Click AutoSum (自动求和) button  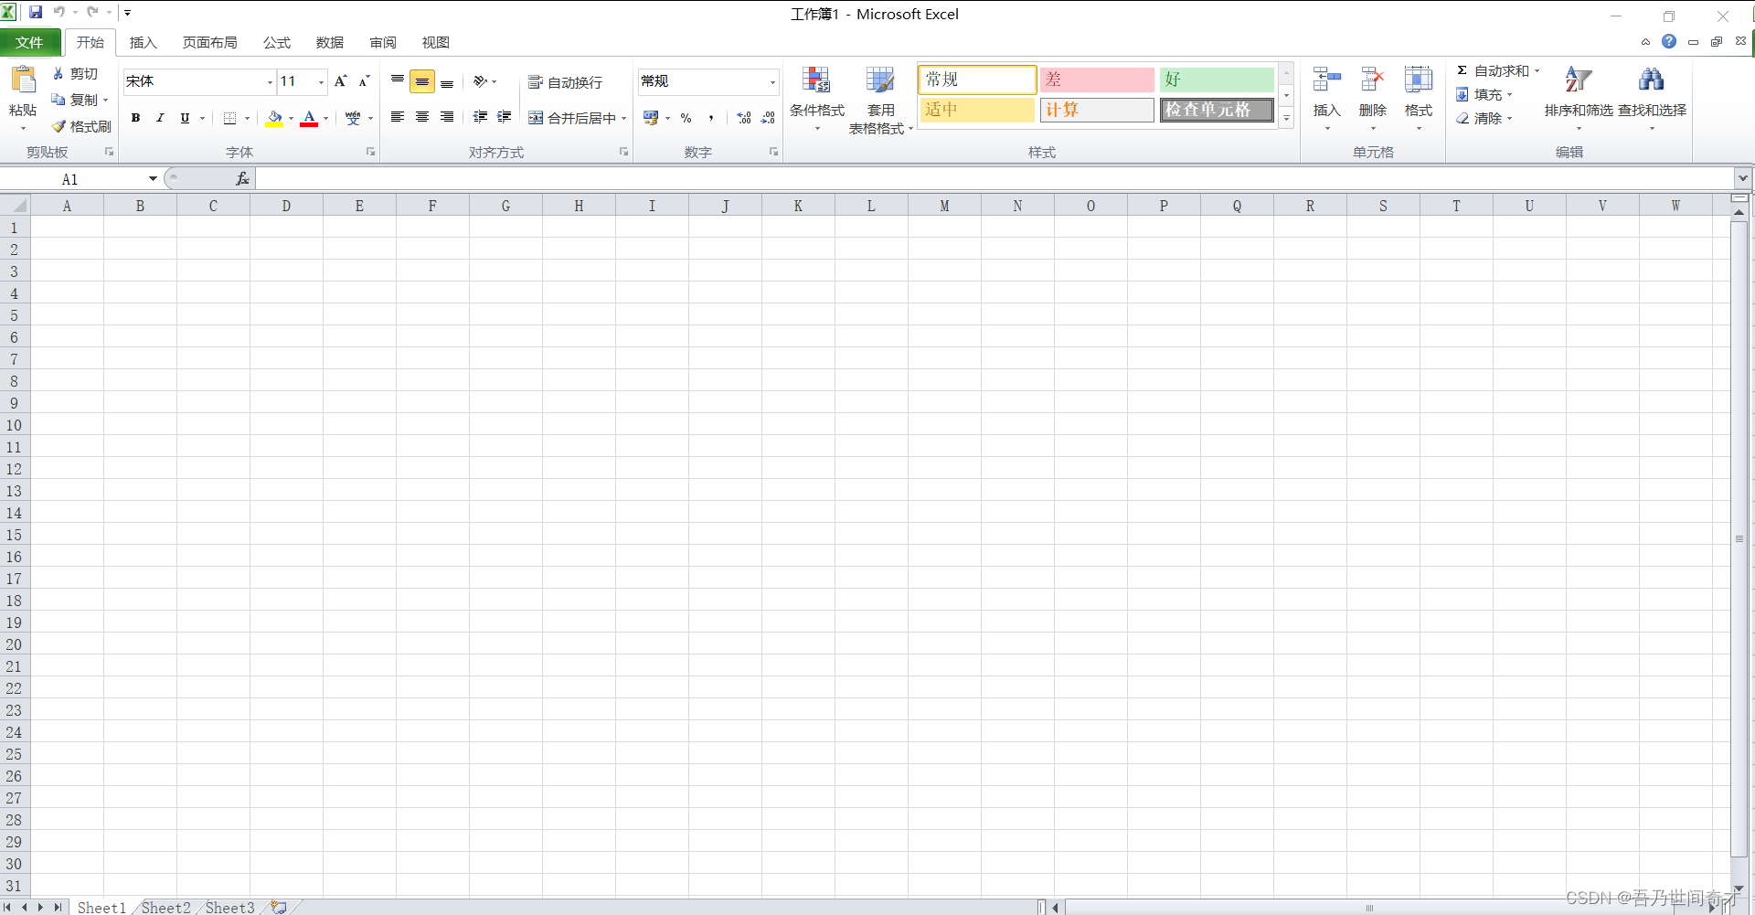(x=1497, y=70)
